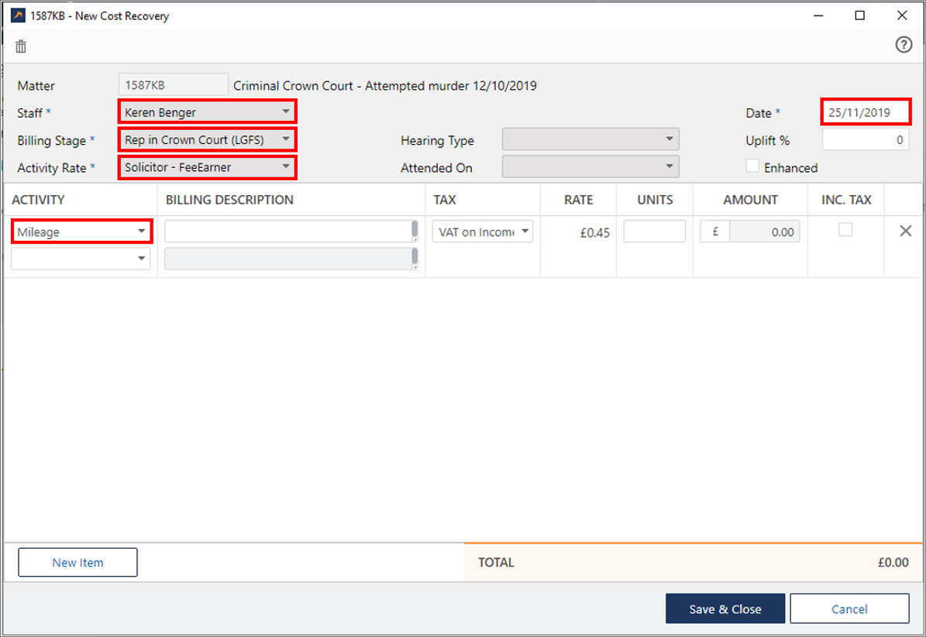Click the trash delete icon
The image size is (926, 637).
(21, 46)
